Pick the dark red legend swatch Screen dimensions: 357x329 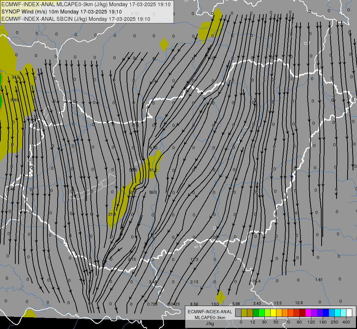point(303,313)
